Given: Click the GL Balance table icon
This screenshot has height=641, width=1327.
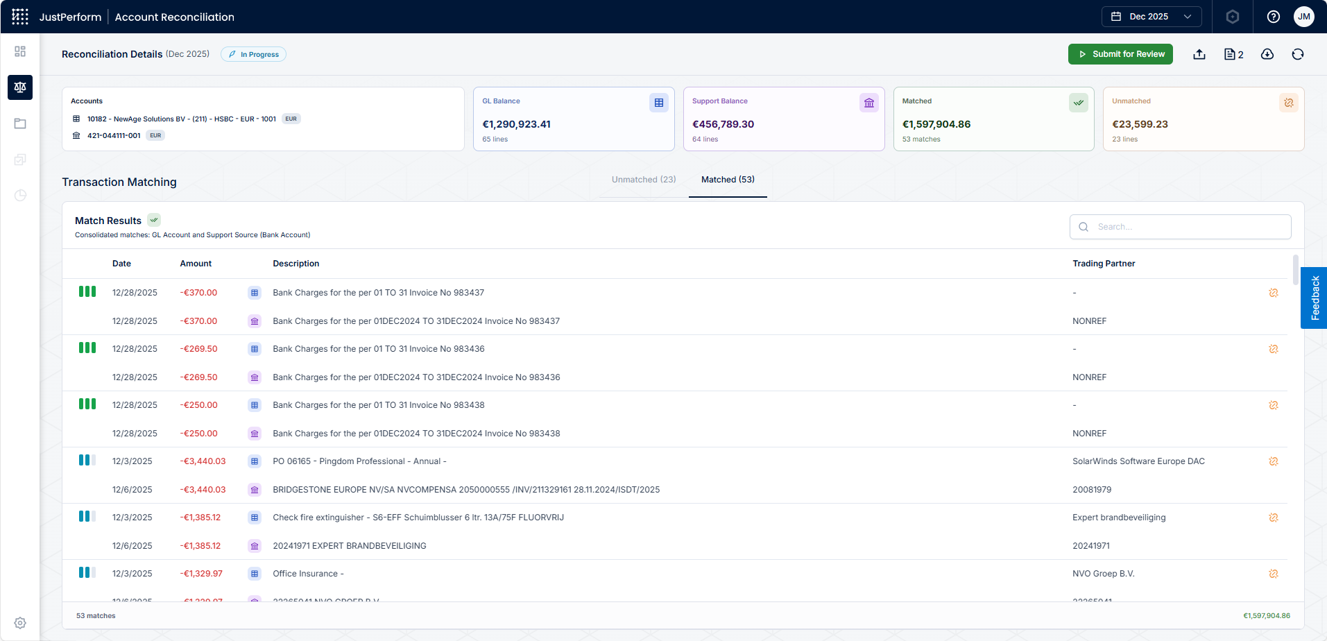Looking at the screenshot, I should pos(659,103).
